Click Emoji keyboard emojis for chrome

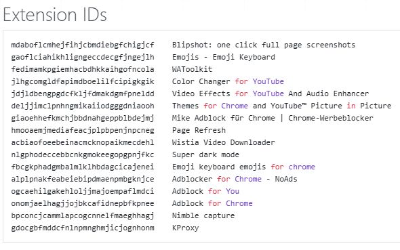(x=243, y=167)
